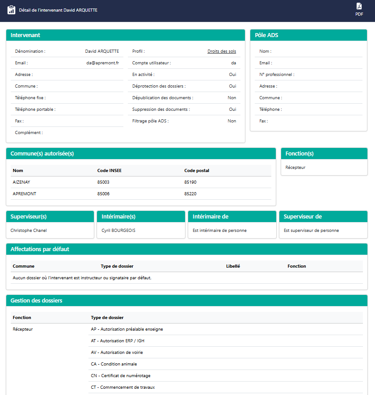375x395 pixels.
Task: Select 'AP - Autorisation préalable enseigne' row
Action: 127,329
